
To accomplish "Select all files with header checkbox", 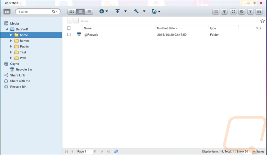I will [69, 28].
